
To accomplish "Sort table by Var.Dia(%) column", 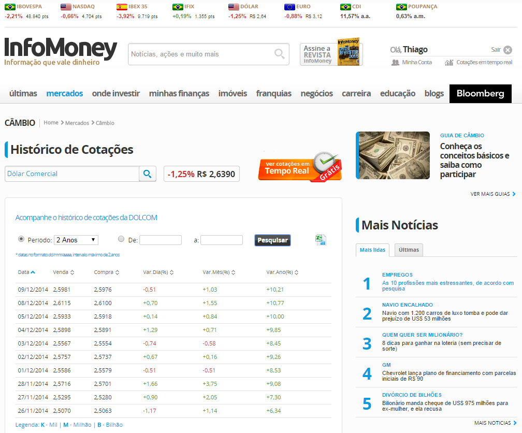I will tap(158, 272).
